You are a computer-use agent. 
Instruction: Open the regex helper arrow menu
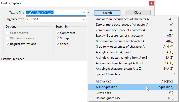(x=89, y=13)
